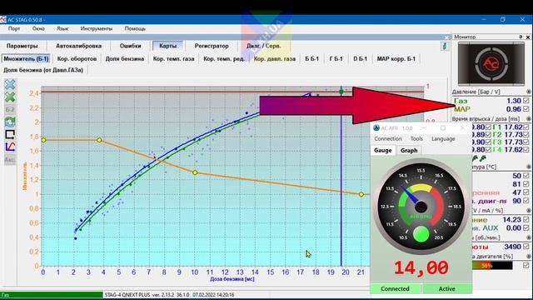The width and height of the screenshot is (533, 300).
Task: Click the black rectangle arrow icon
Action: (x=10, y=134)
